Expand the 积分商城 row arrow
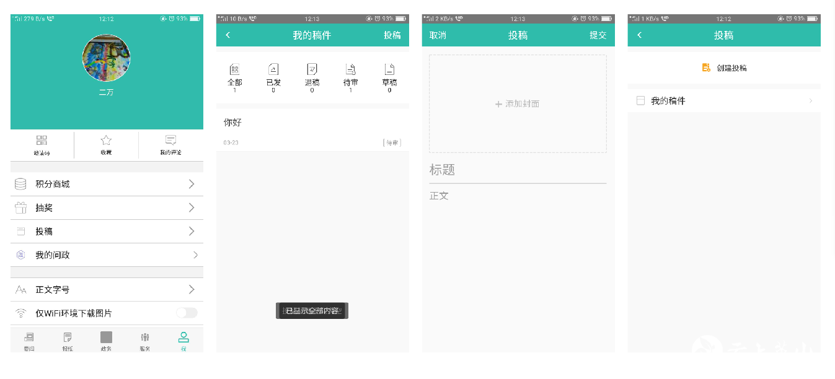 click(x=192, y=184)
